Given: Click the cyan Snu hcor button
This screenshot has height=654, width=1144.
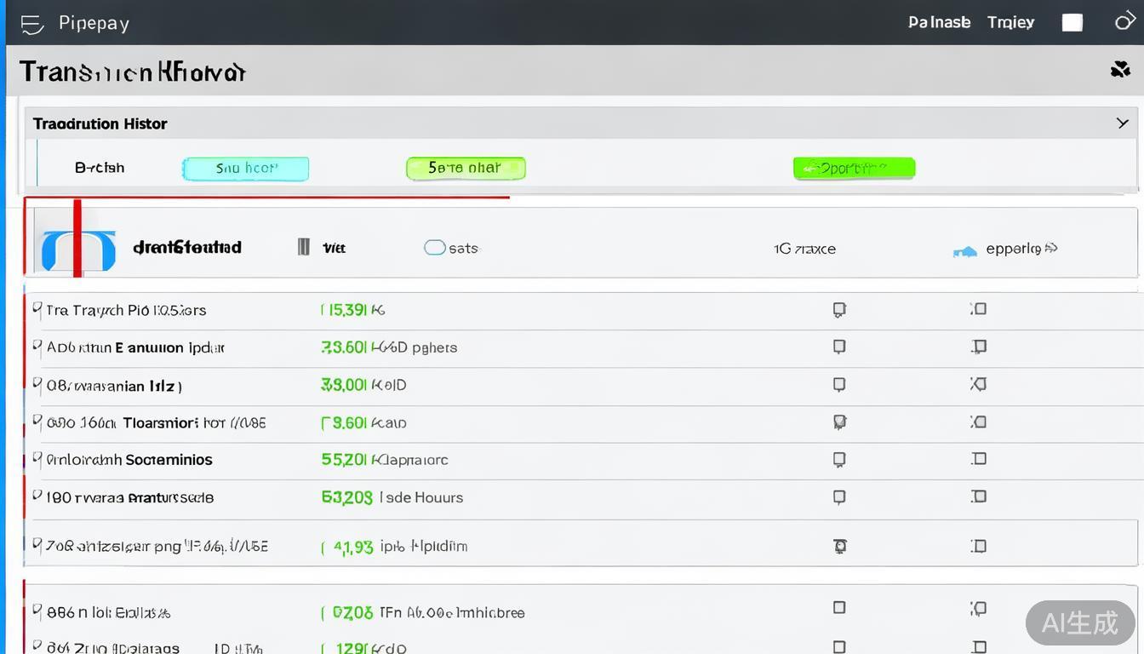Looking at the screenshot, I should click(x=245, y=169).
